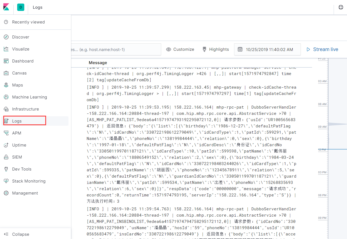Click the Logs icon in sidebar
This screenshot has height=239, width=347.
(6, 121)
